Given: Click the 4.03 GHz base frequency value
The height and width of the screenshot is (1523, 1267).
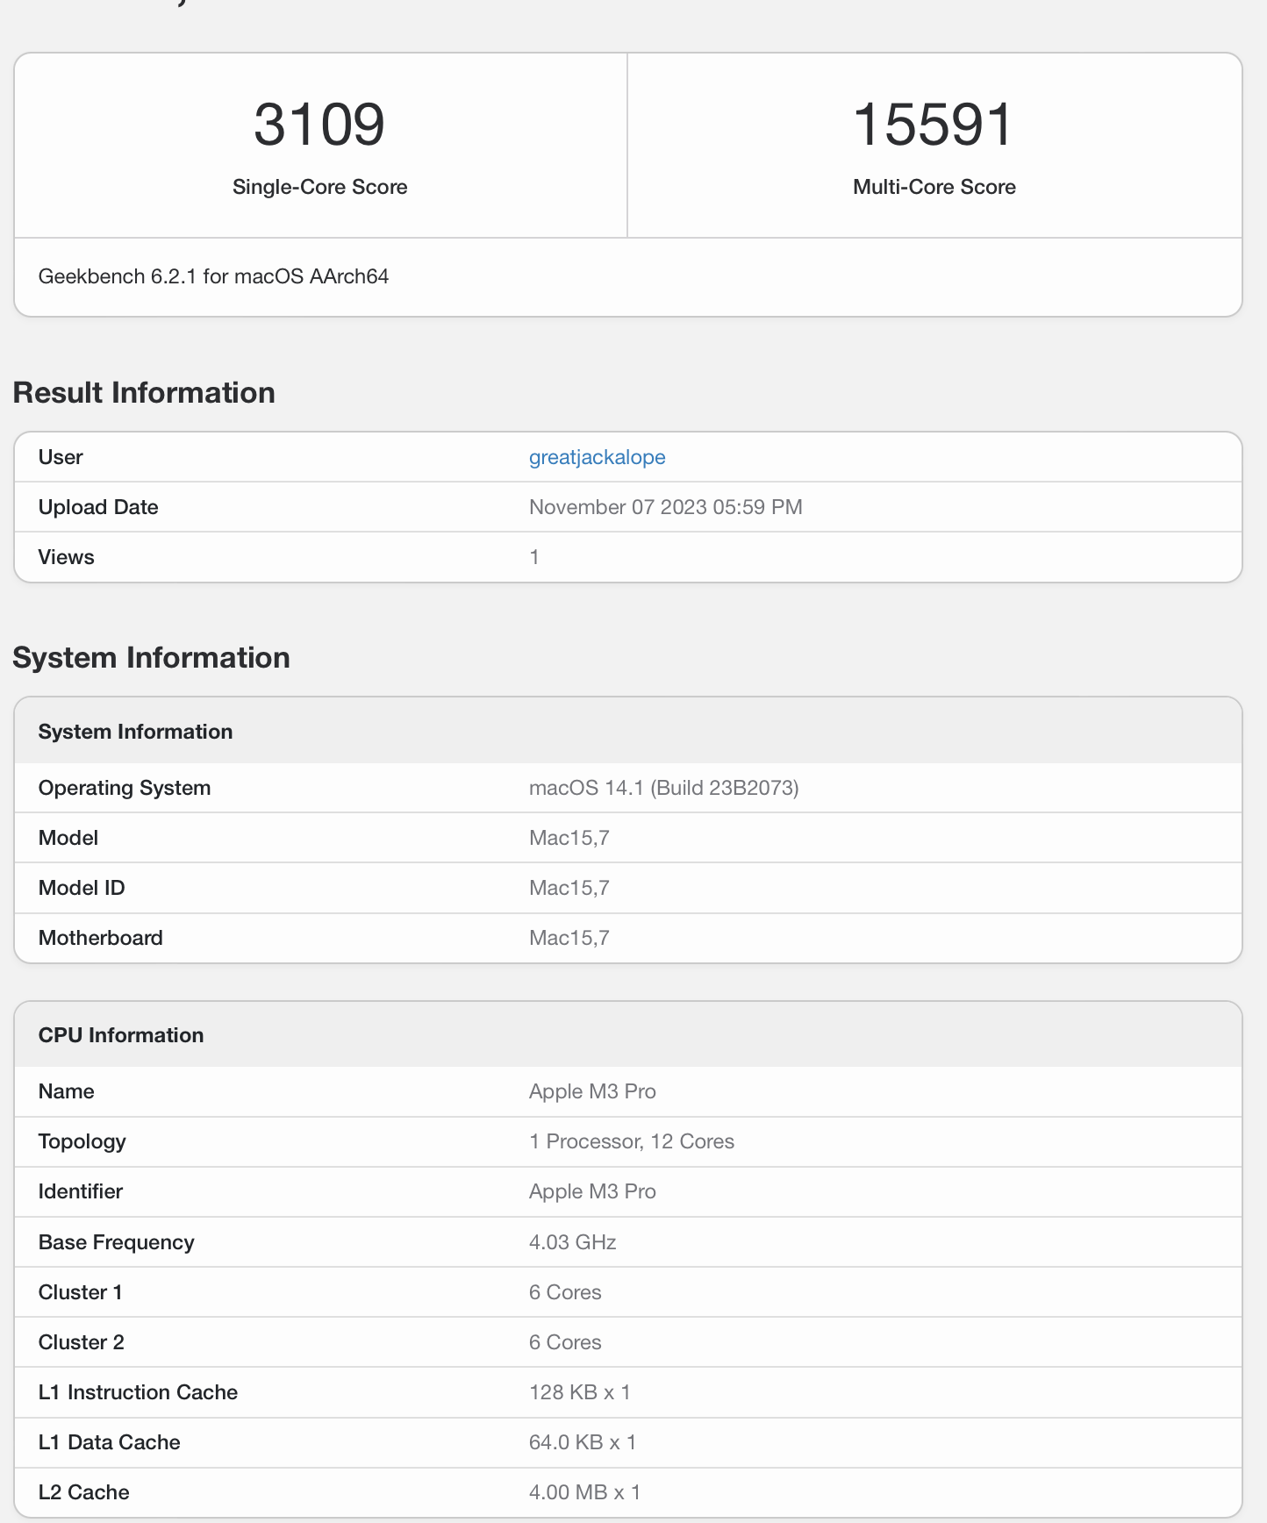Looking at the screenshot, I should coord(572,1242).
